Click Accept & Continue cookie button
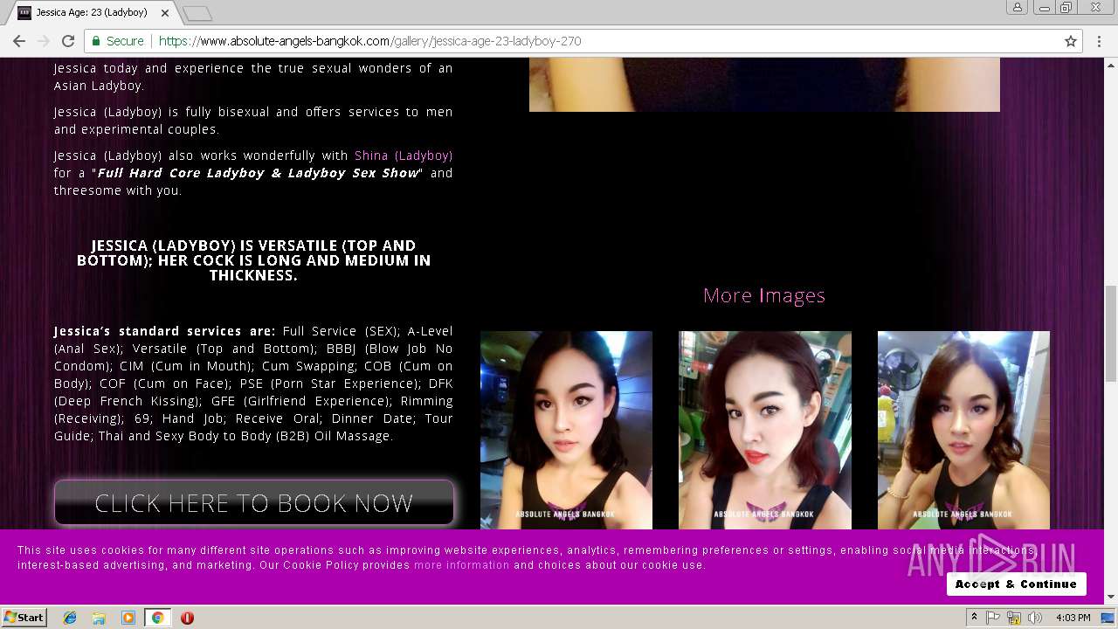1118x629 pixels. [x=1016, y=584]
